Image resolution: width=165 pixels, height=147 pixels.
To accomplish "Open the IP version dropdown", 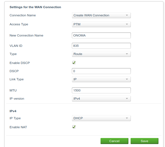I will click(x=101, y=99).
